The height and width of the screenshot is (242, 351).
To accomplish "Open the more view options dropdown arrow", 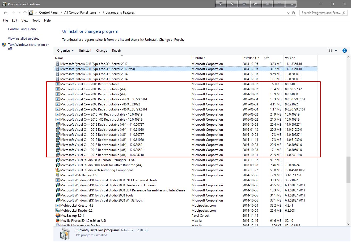I will (336, 51).
